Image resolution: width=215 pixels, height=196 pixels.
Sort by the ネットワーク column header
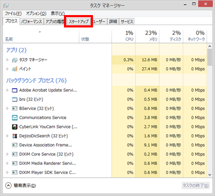[195, 37]
